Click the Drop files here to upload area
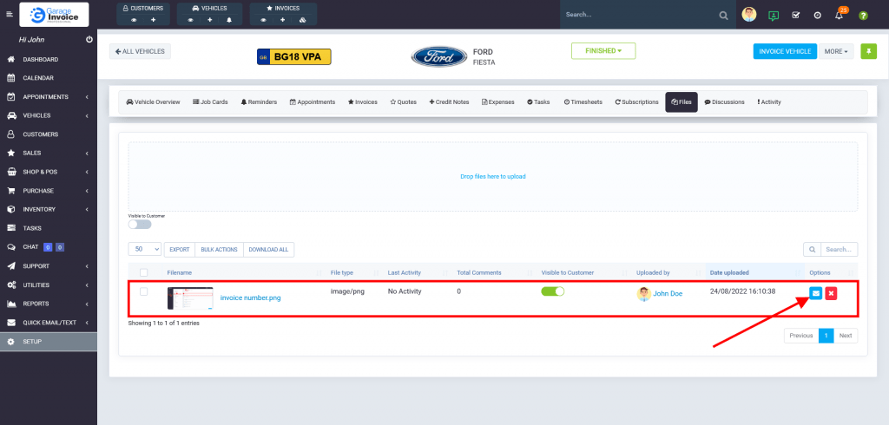Viewport: 889px width, 425px height. [493, 177]
